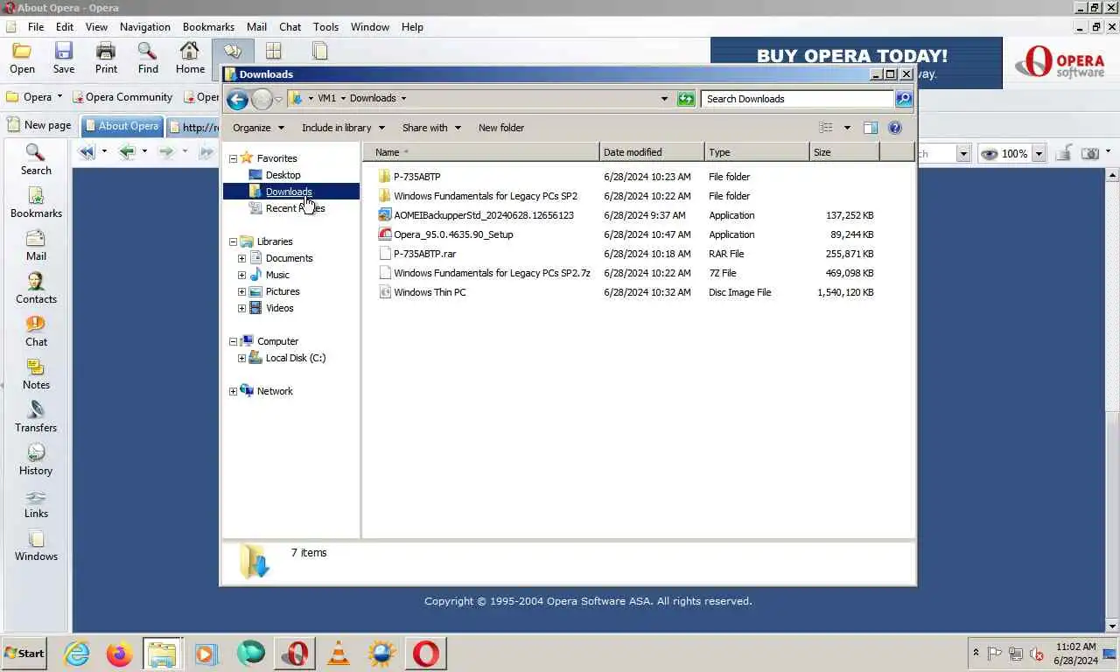Click the Help question-mark icon in Explorer
Screen dimensions: 1120x672
pos(895,128)
